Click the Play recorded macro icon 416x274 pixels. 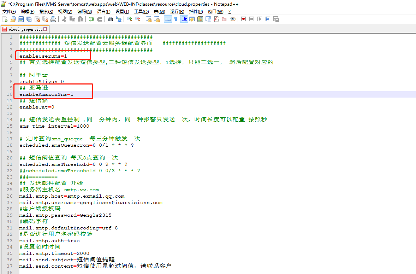coord(260,19)
